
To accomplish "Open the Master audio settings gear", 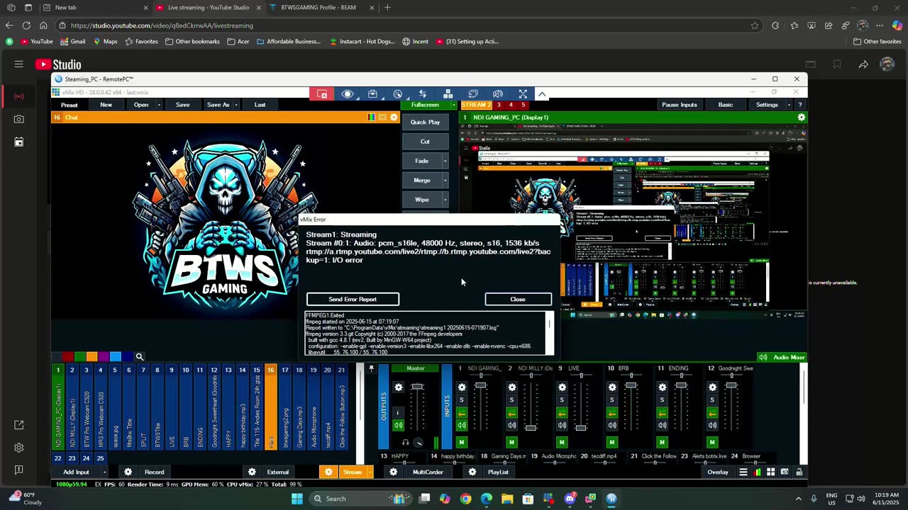I will point(398,387).
